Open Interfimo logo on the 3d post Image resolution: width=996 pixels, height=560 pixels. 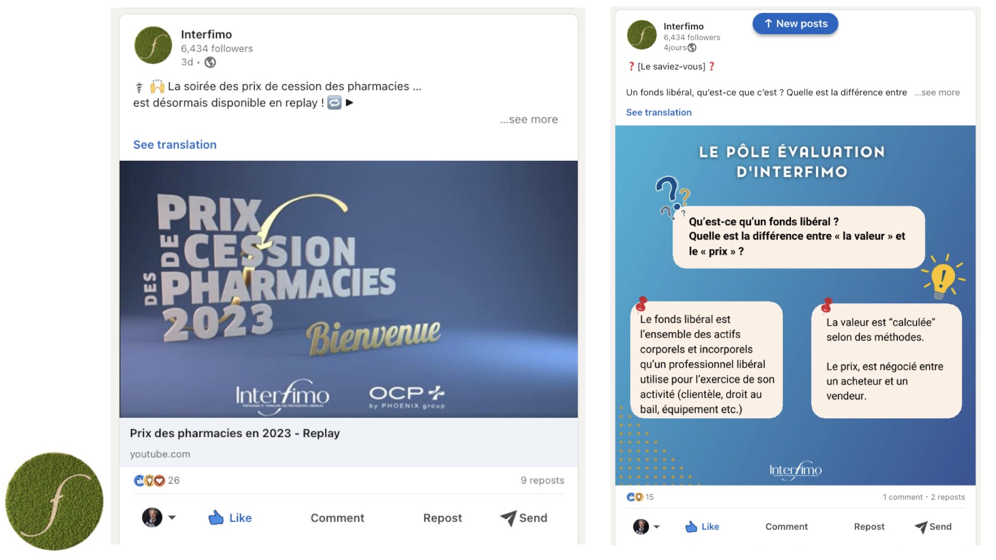coord(153,45)
